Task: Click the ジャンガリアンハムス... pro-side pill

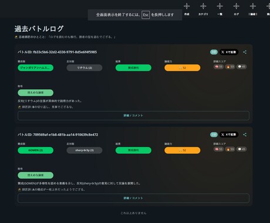Action: click(36, 67)
